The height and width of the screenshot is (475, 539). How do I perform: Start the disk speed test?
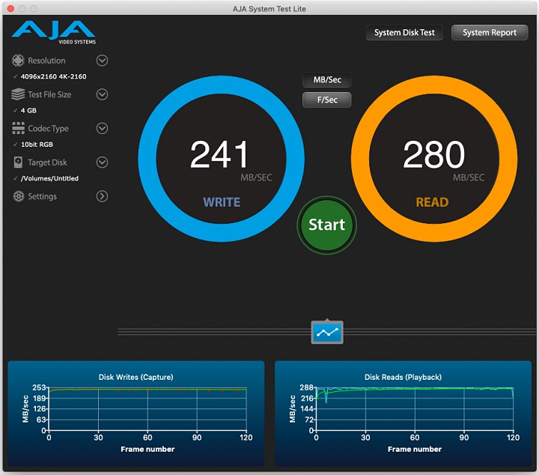point(326,225)
